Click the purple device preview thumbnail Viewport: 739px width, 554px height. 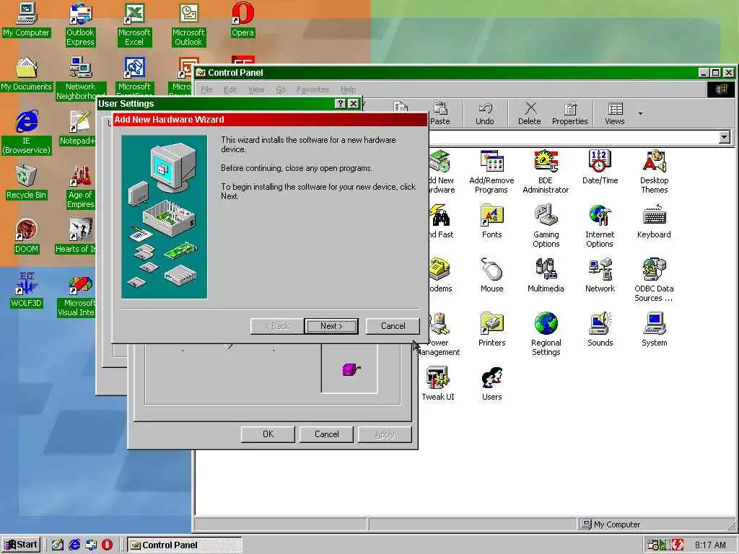click(351, 369)
